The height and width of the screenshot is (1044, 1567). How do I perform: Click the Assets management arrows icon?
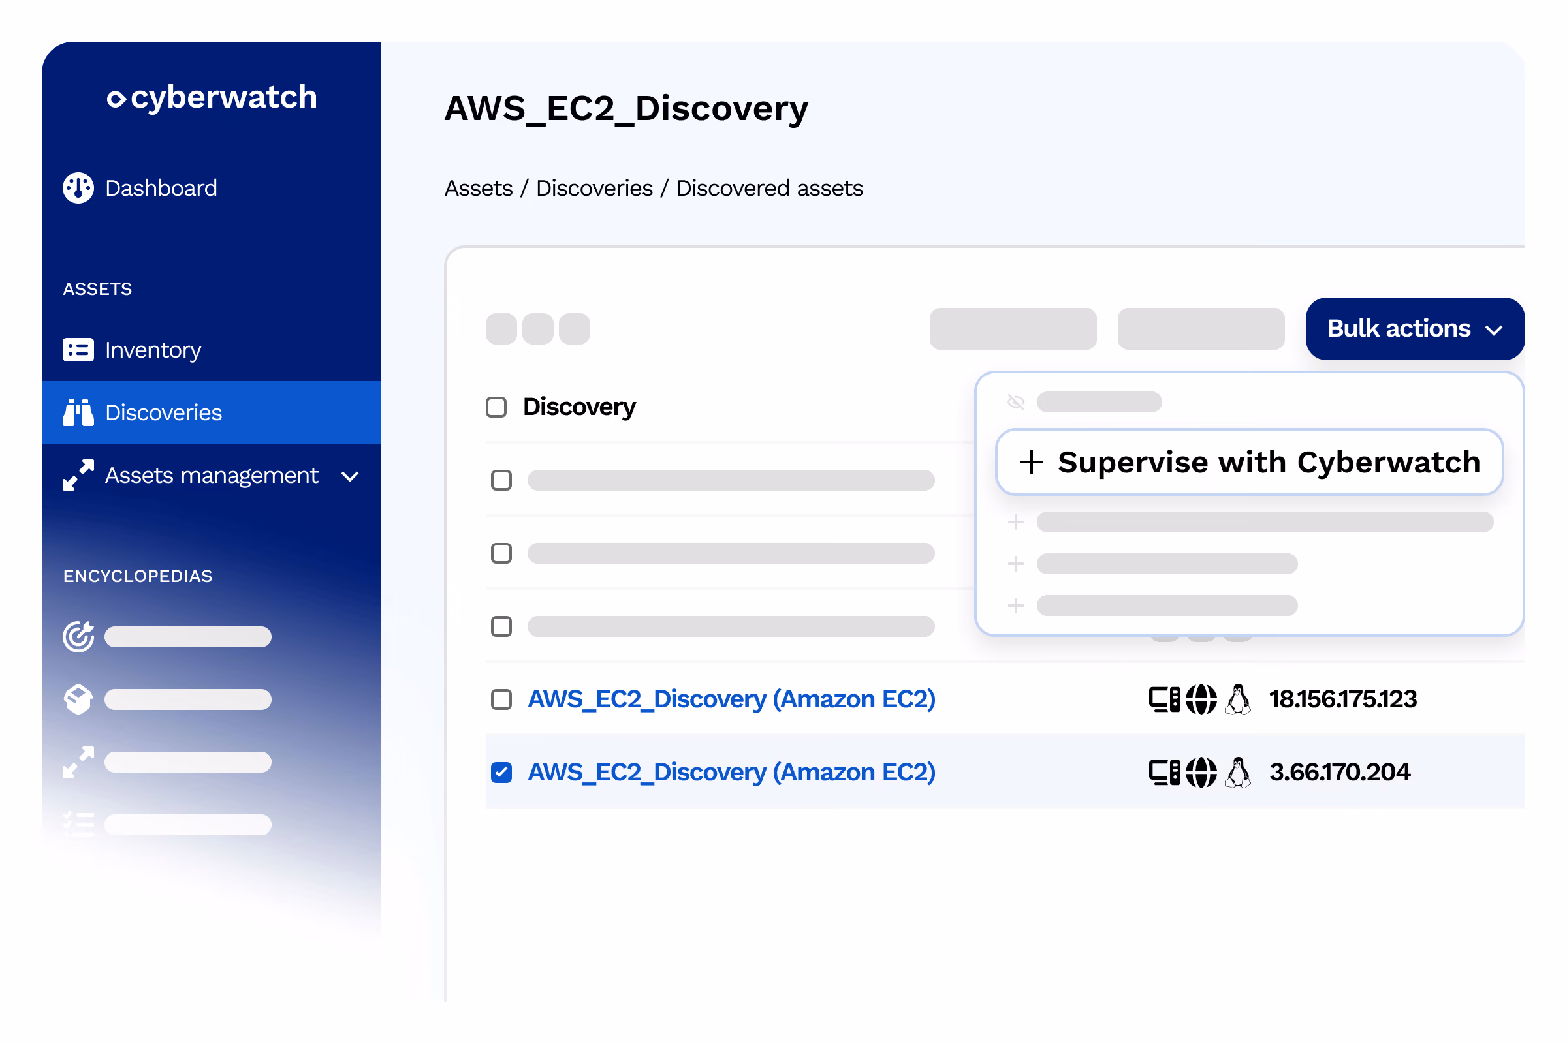78,475
